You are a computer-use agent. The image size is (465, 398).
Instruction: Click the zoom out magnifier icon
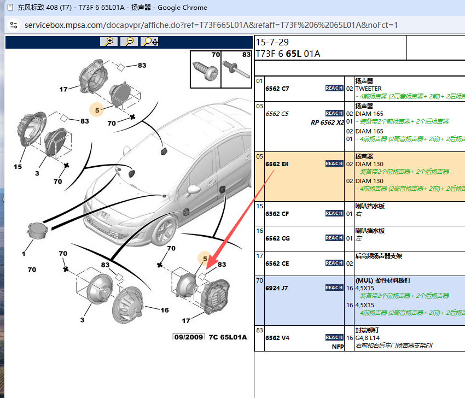[x=129, y=42]
